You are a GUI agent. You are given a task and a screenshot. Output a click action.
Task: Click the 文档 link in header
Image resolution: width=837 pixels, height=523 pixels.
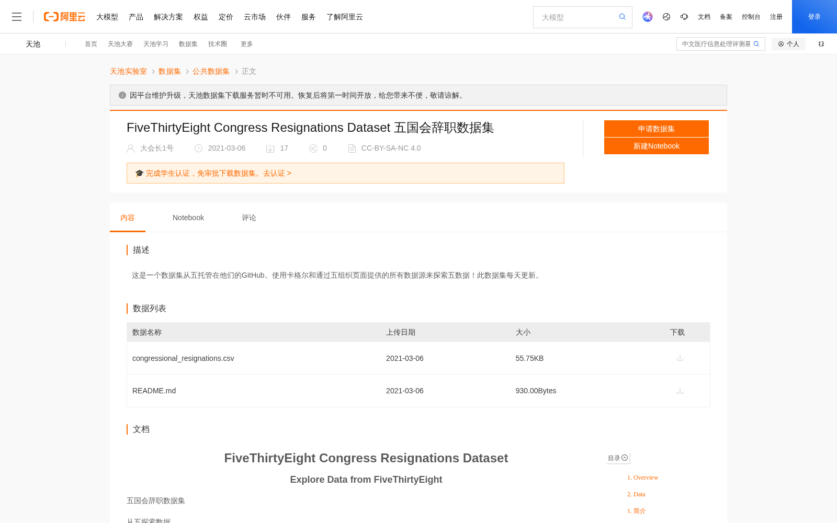(x=704, y=17)
